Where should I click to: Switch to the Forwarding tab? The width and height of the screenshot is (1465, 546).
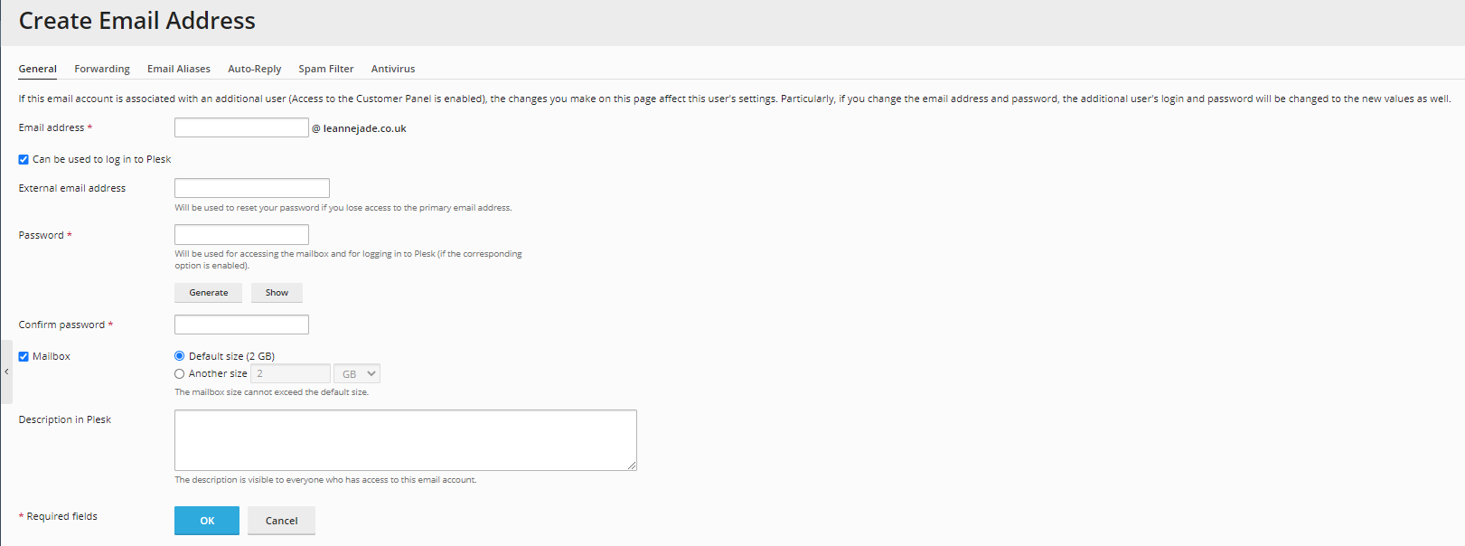point(101,69)
